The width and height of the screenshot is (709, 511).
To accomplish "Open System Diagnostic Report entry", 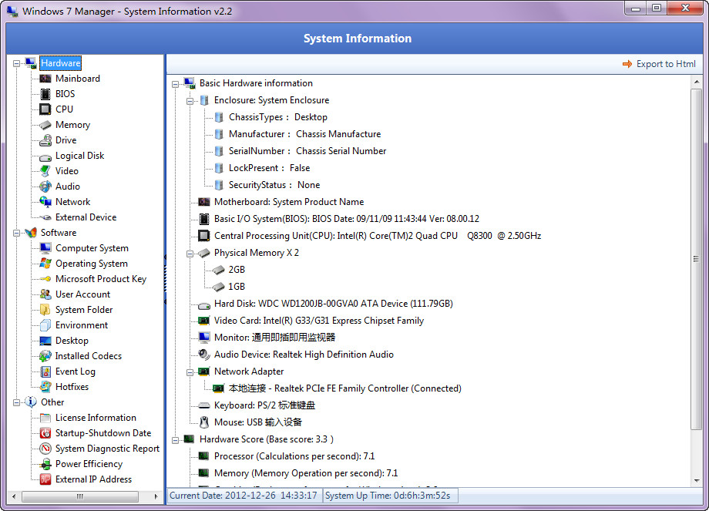I will click(x=107, y=449).
